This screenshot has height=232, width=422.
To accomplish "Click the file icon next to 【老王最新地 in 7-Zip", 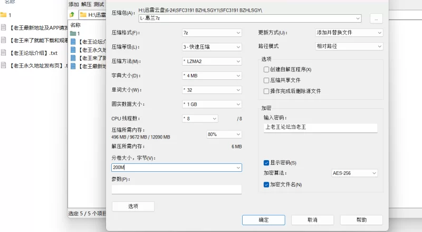I will click(73, 66).
